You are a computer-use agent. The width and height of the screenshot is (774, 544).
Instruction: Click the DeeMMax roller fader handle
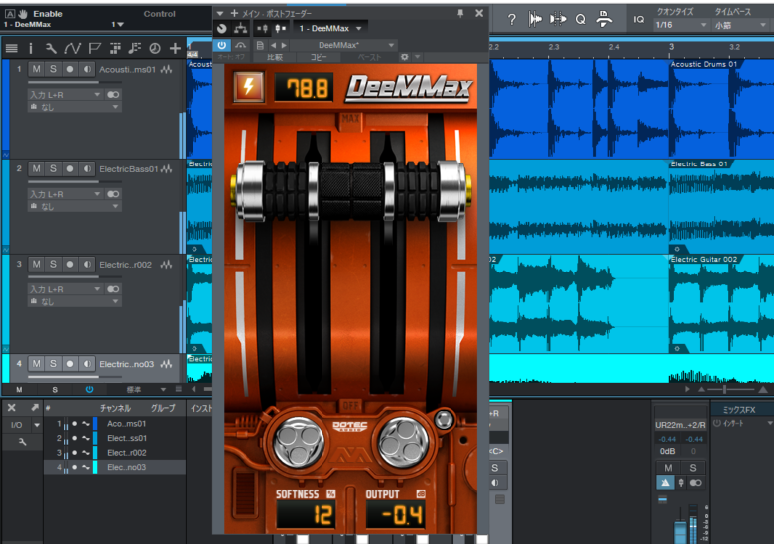(351, 191)
